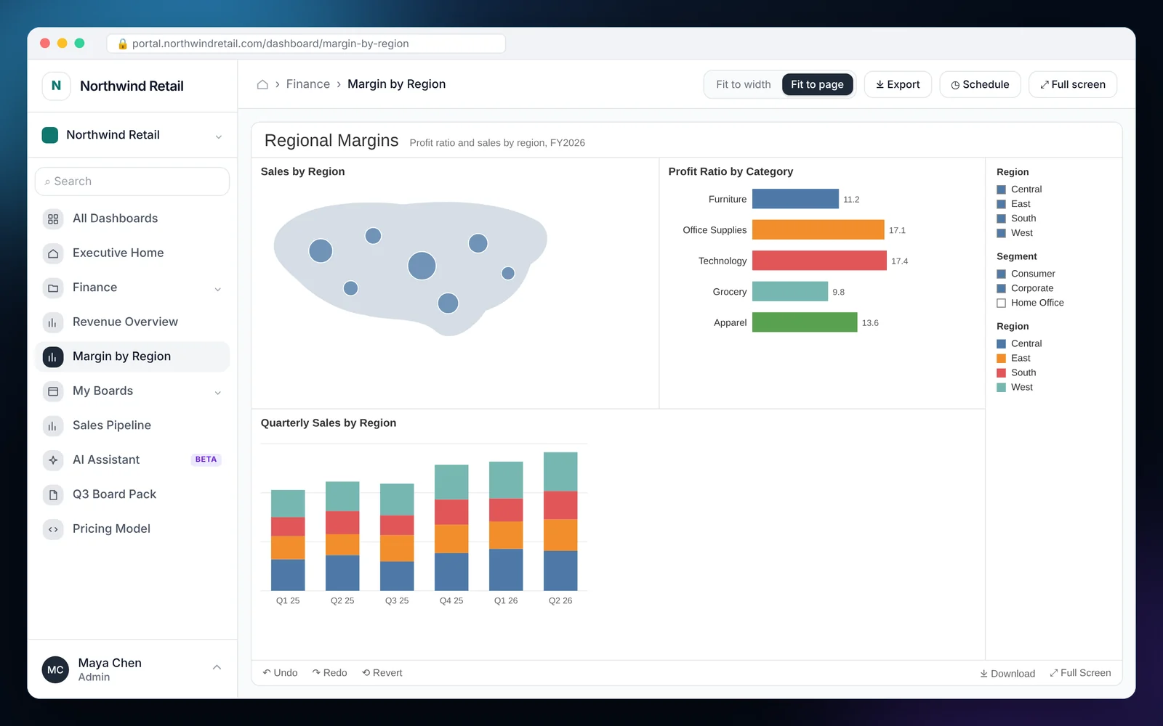Click the green workspace square icon
Viewport: 1163px width, 726px height.
(x=50, y=135)
